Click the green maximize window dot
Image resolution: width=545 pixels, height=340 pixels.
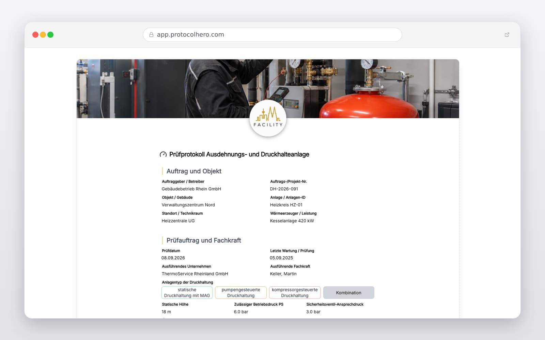coord(50,35)
